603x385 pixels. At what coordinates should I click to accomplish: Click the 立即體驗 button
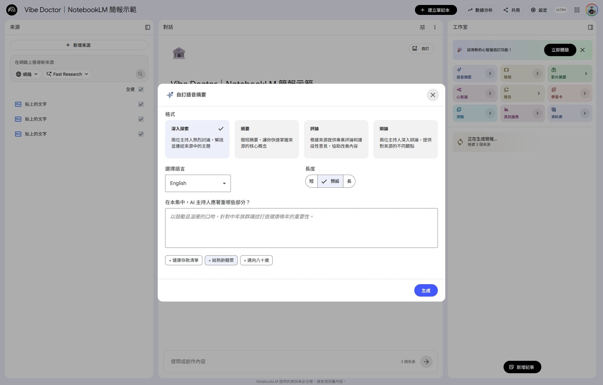(x=560, y=50)
